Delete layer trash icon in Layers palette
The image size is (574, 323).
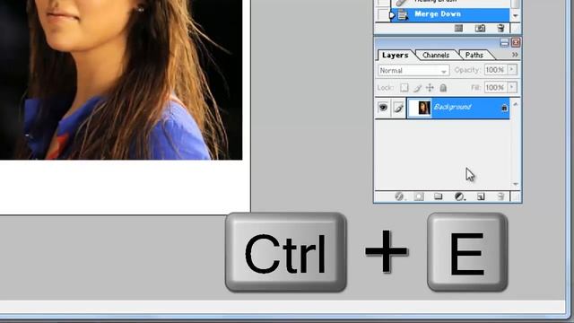pyautogui.click(x=500, y=197)
